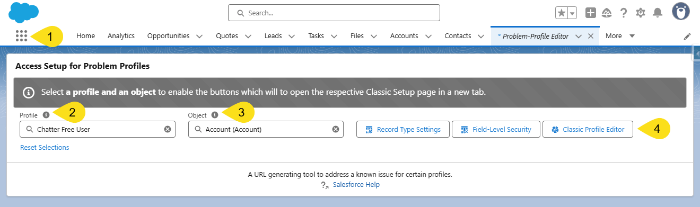Show Profile field help info icon

click(x=46, y=115)
